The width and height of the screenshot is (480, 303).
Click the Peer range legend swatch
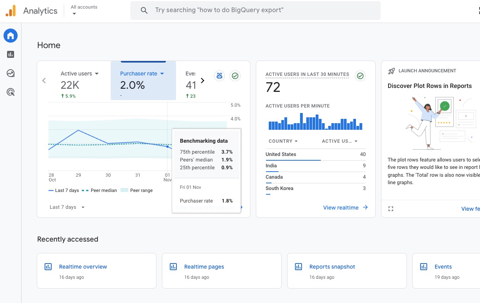click(x=124, y=190)
